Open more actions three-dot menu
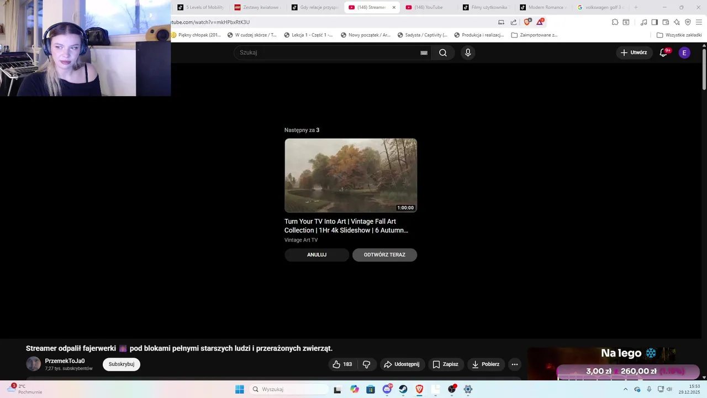This screenshot has height=398, width=707. tap(515, 364)
